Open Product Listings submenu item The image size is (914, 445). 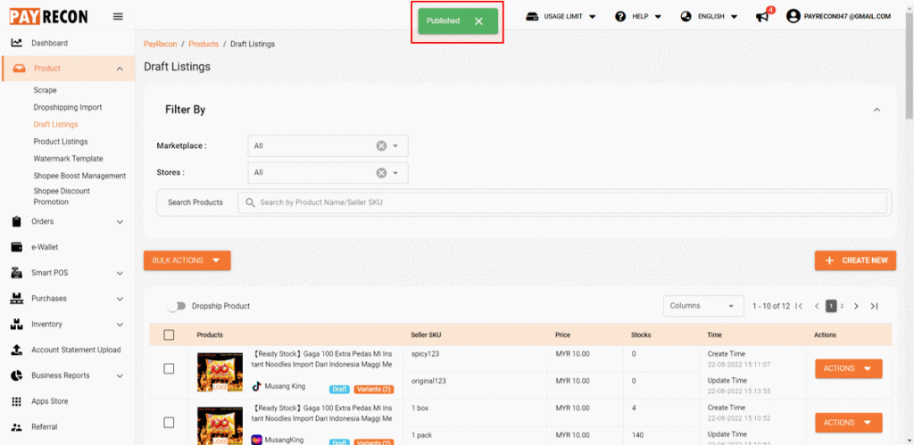[x=61, y=142]
